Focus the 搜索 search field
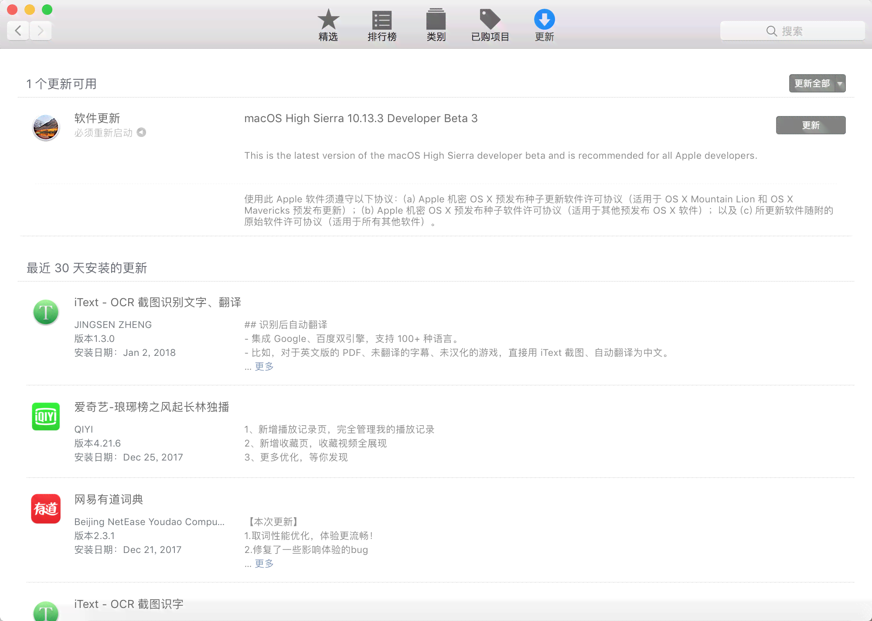The width and height of the screenshot is (872, 621). 792,31
